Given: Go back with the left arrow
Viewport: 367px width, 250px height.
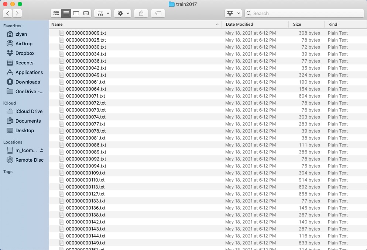Looking at the screenshot, I should click(8, 13).
